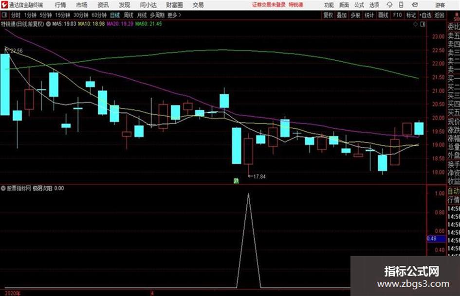Click the mobile phone icon

(401, 5)
